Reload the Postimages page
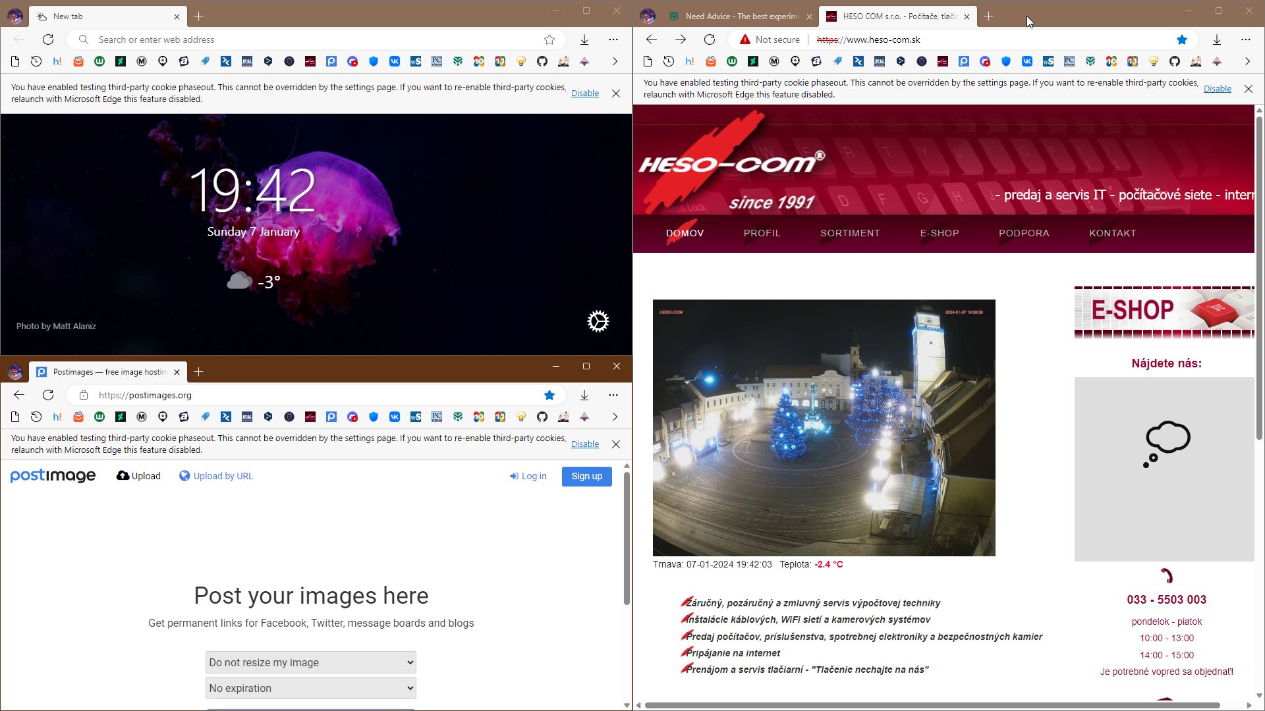The height and width of the screenshot is (711, 1265). tap(48, 395)
